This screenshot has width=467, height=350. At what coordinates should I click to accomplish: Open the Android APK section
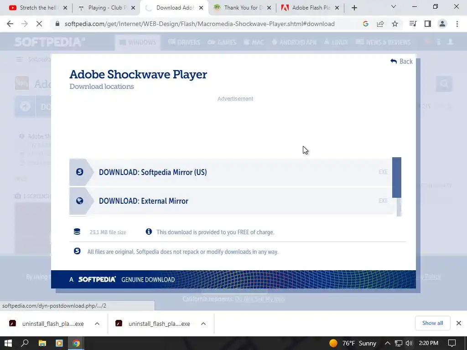(294, 42)
